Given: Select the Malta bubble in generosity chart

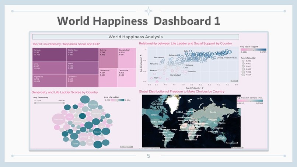Looking at the screenshot, I should (x=75, y=143).
